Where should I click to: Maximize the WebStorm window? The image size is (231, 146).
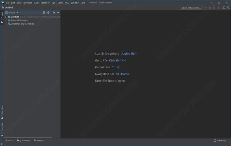219,3
